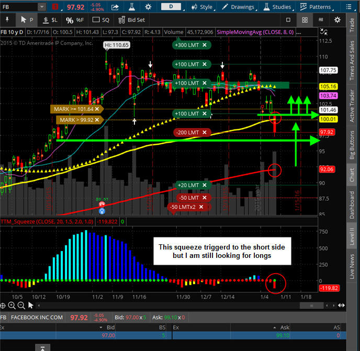The width and height of the screenshot is (360, 351).
Task: Click the zoom in magnifier icon
Action: click(12, 305)
